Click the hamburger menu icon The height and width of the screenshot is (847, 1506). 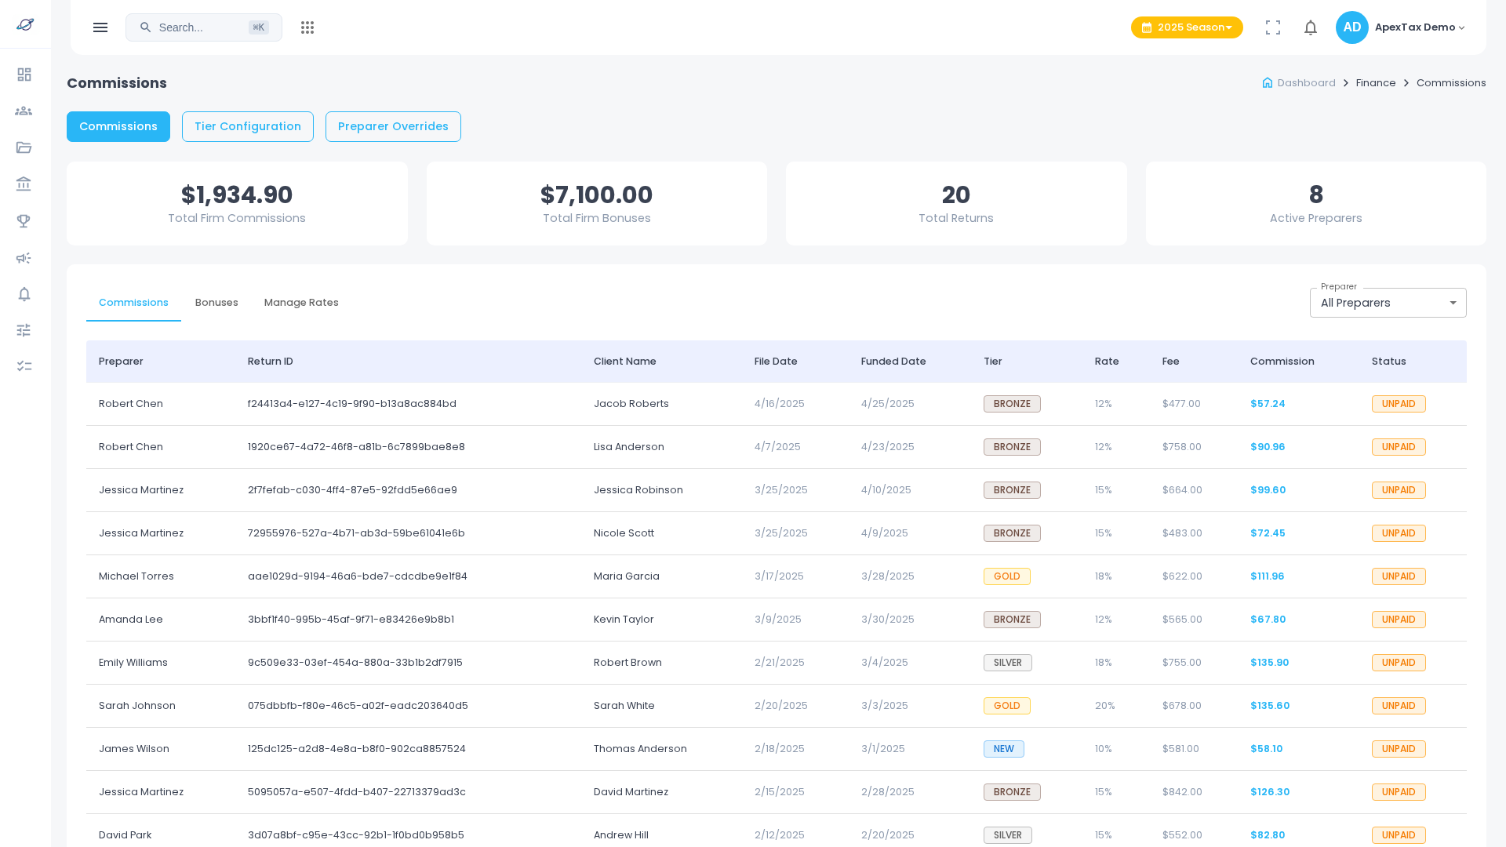(x=100, y=27)
